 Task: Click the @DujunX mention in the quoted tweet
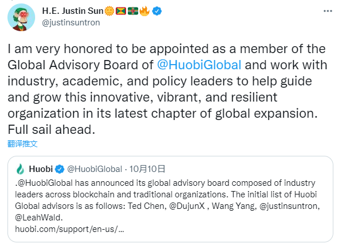click(187, 206)
